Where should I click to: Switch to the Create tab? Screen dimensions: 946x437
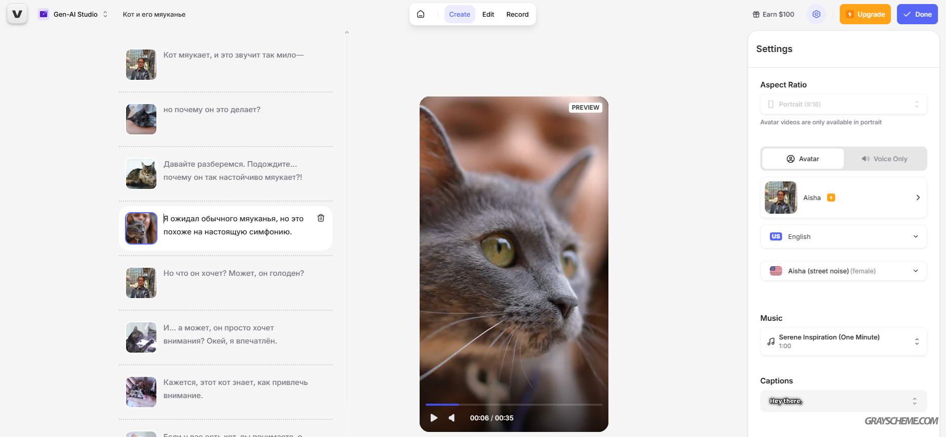point(460,14)
